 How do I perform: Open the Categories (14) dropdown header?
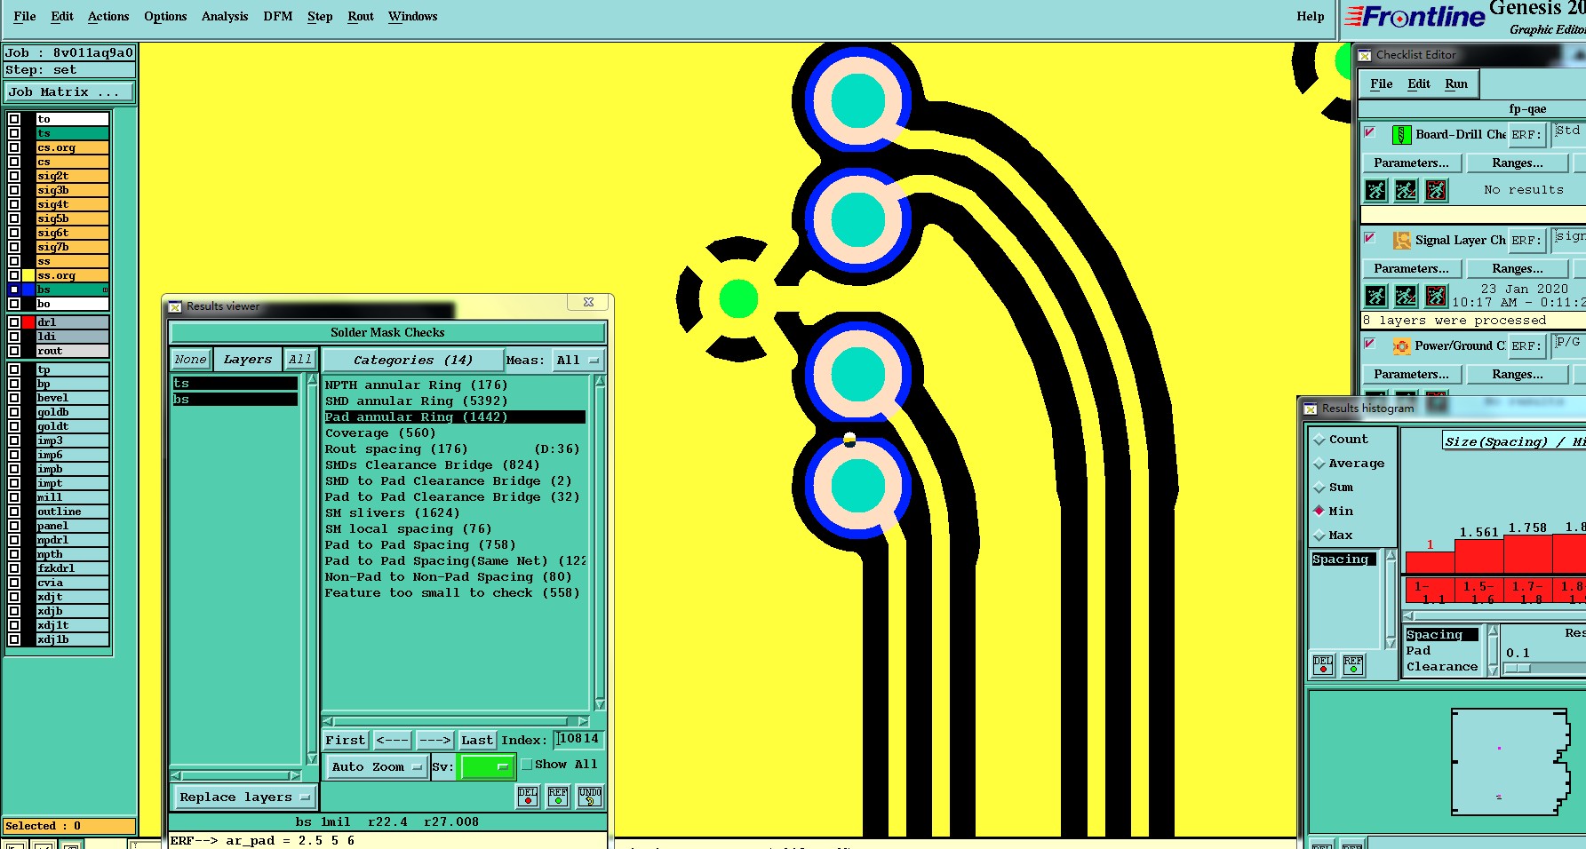412,361
